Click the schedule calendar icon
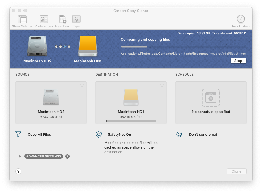Image resolution: width=262 pixels, height=193 pixels. 211,98
